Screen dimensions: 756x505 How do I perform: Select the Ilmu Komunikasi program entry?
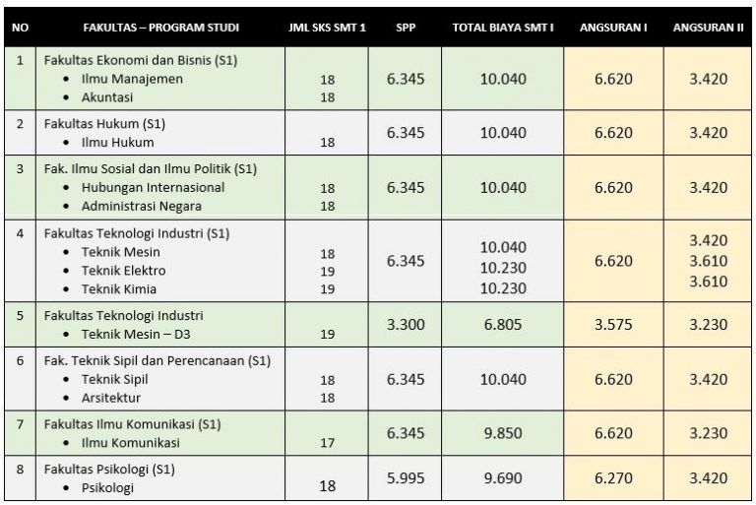coord(131,442)
